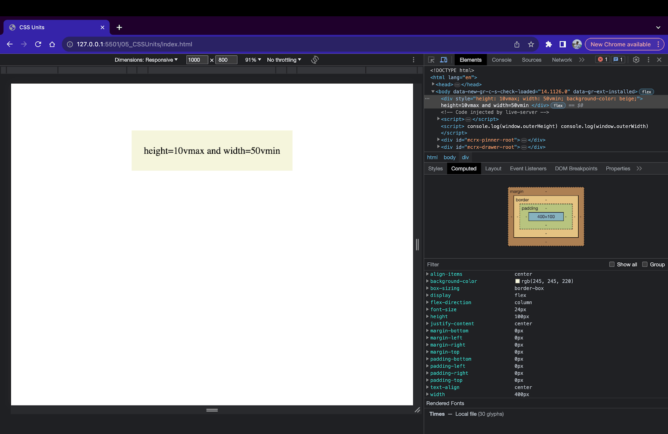Open the No throttling dropdown

coord(284,60)
